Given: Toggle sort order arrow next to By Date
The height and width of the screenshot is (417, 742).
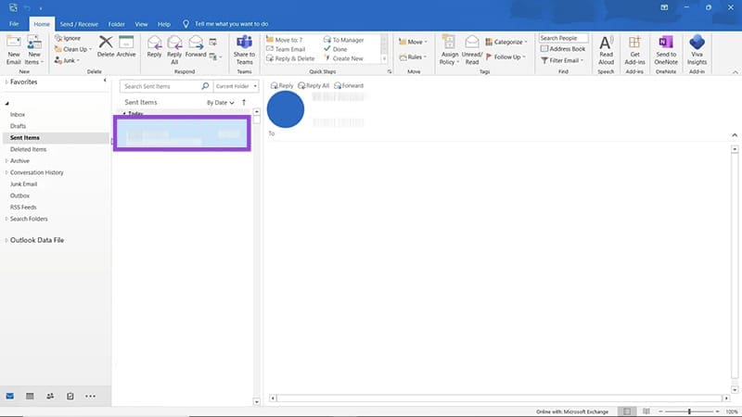Looking at the screenshot, I should 244,103.
